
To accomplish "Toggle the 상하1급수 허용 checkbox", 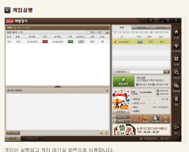I will click(137, 85).
